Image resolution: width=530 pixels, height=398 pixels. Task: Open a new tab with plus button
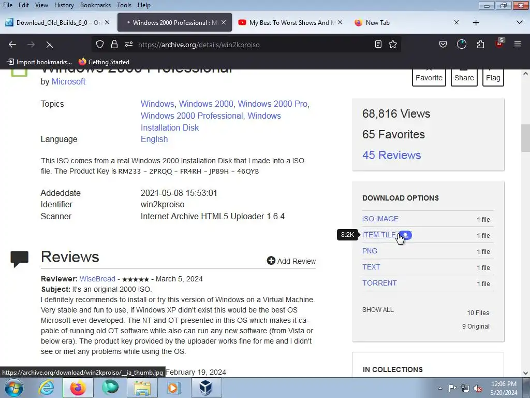click(476, 23)
